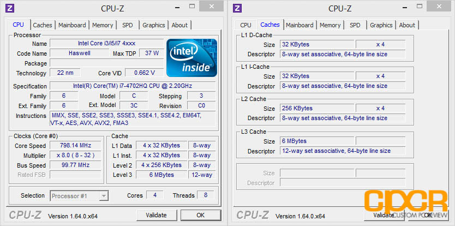Image resolution: width=455 pixels, height=226 pixels.
Task: Switch to CPU tab in right CPU-Z window
Action: click(246, 25)
